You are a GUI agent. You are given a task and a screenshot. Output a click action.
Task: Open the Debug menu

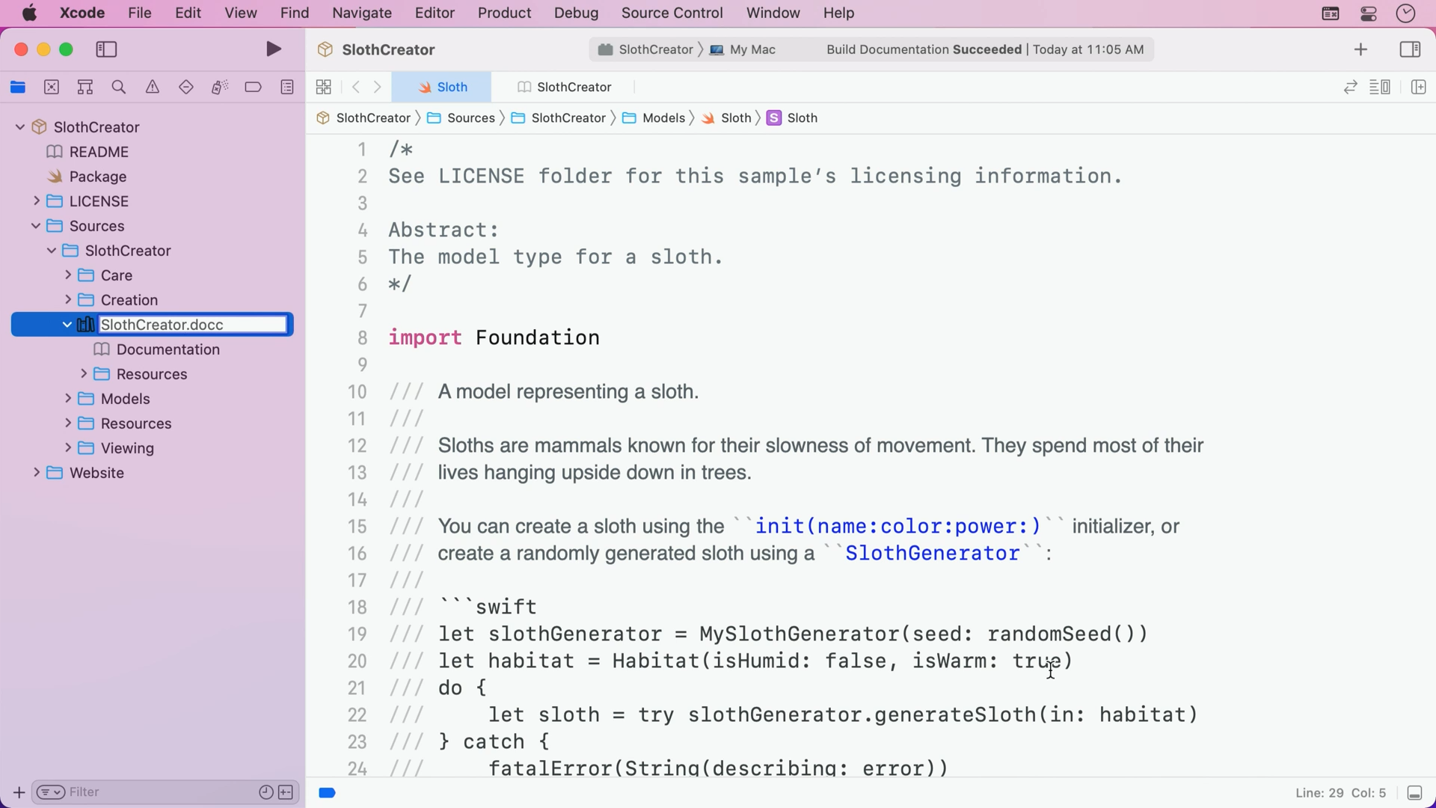pos(576,13)
